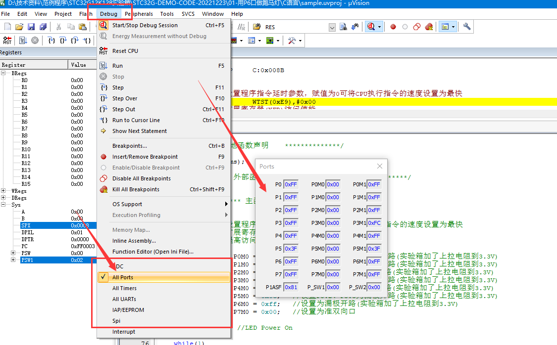The width and height of the screenshot is (557, 345).
Task: Choose Reset CPU in the Debug menu
Action: (x=164, y=51)
